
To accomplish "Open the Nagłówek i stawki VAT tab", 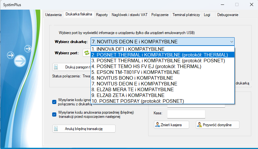I will pos(130,15).
